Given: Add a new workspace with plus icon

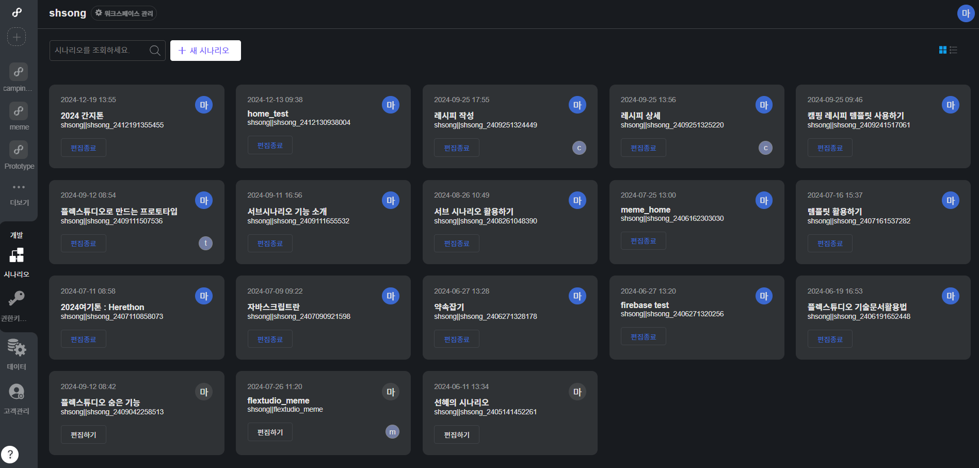Looking at the screenshot, I should (x=17, y=37).
